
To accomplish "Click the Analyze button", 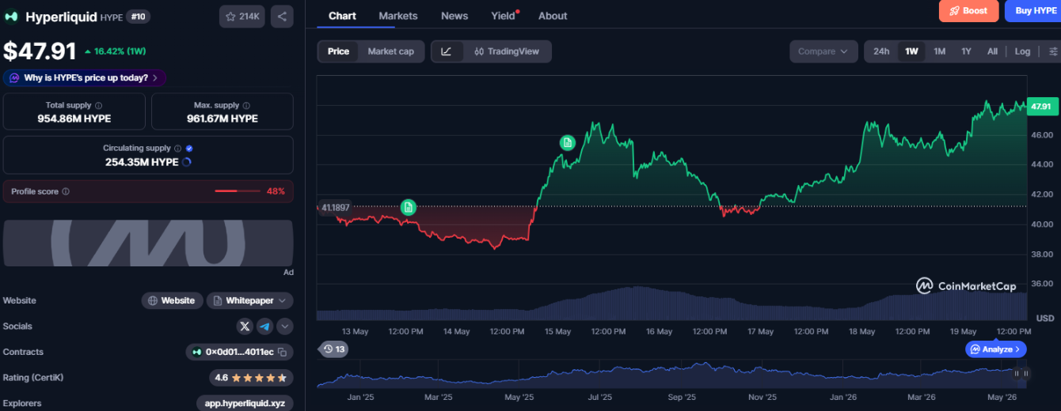I will pyautogui.click(x=996, y=349).
